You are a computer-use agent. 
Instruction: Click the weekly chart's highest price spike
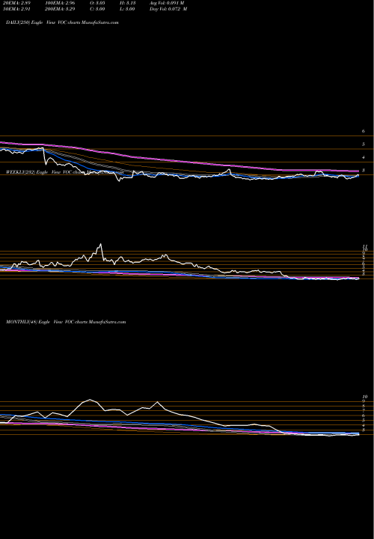[x=101, y=244]
